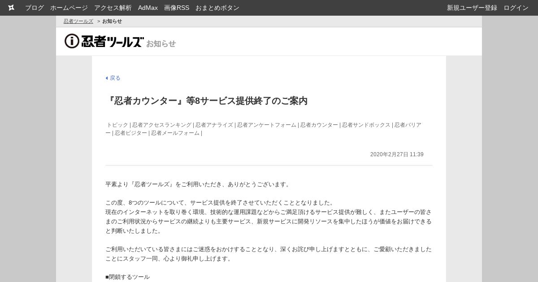Click the article title about 忍者カウンター
This screenshot has height=282, width=538.
point(207,101)
